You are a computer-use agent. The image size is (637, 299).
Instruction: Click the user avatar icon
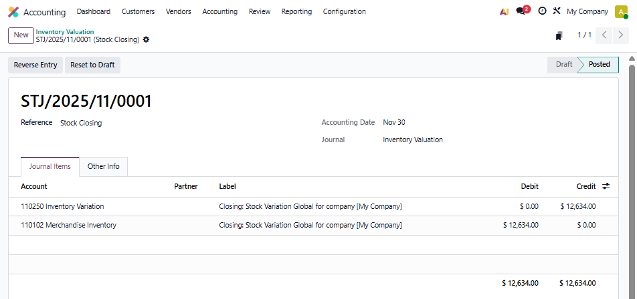click(x=621, y=12)
